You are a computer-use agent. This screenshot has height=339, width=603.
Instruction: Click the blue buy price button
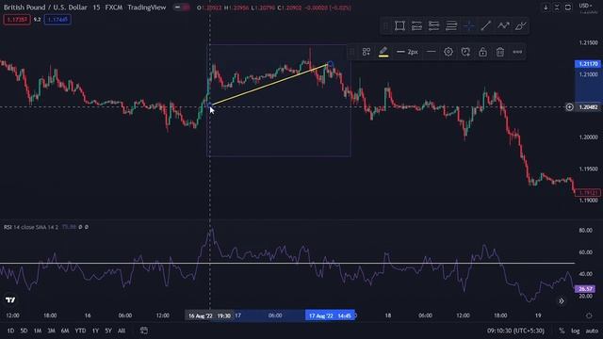point(57,19)
